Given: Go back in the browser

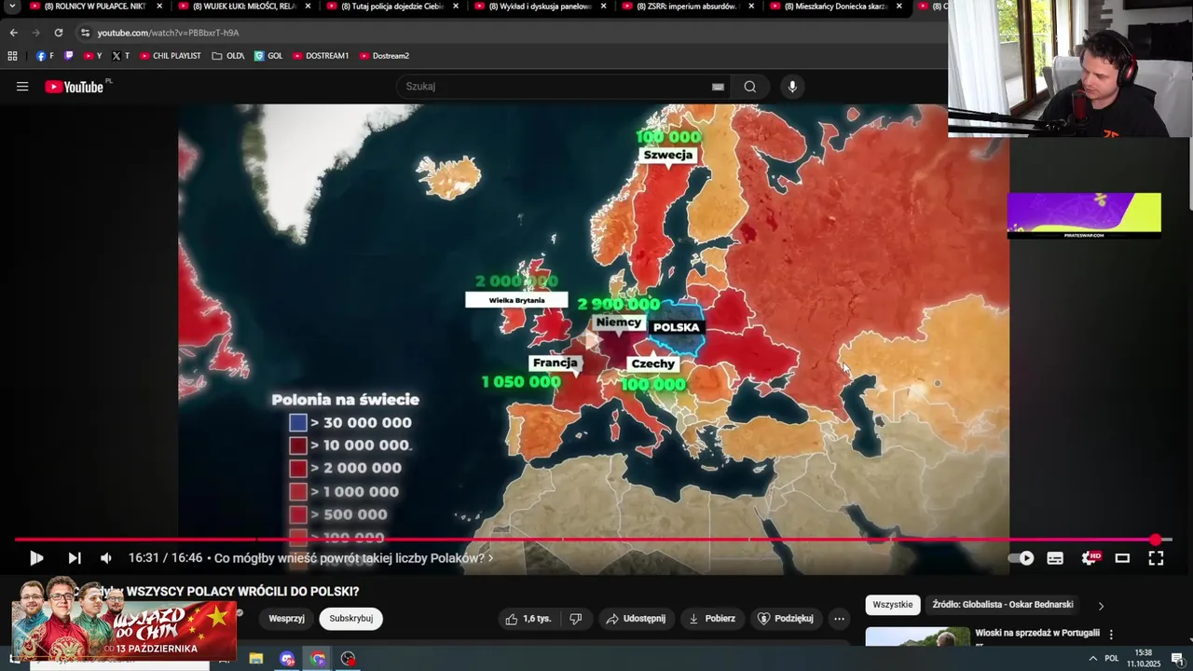Looking at the screenshot, I should point(13,33).
